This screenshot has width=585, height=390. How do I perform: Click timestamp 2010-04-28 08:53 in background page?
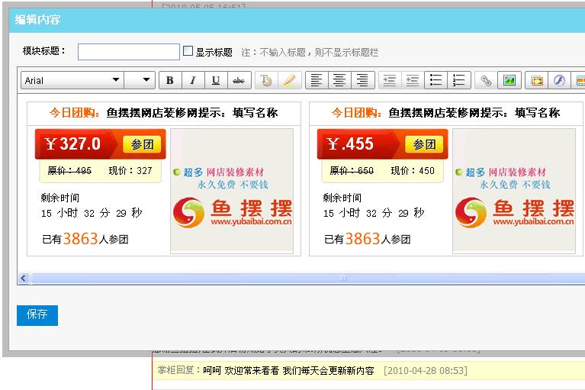coord(426,371)
